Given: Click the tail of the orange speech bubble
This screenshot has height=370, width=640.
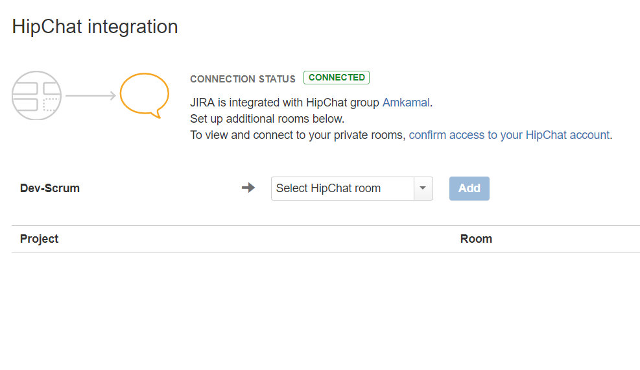Looking at the screenshot, I should [x=154, y=115].
